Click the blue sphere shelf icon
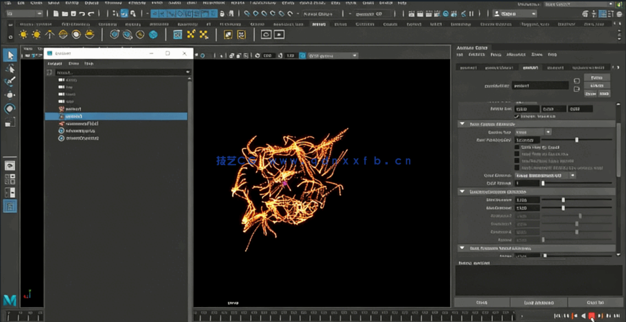This screenshot has width=626, height=322. (153, 35)
